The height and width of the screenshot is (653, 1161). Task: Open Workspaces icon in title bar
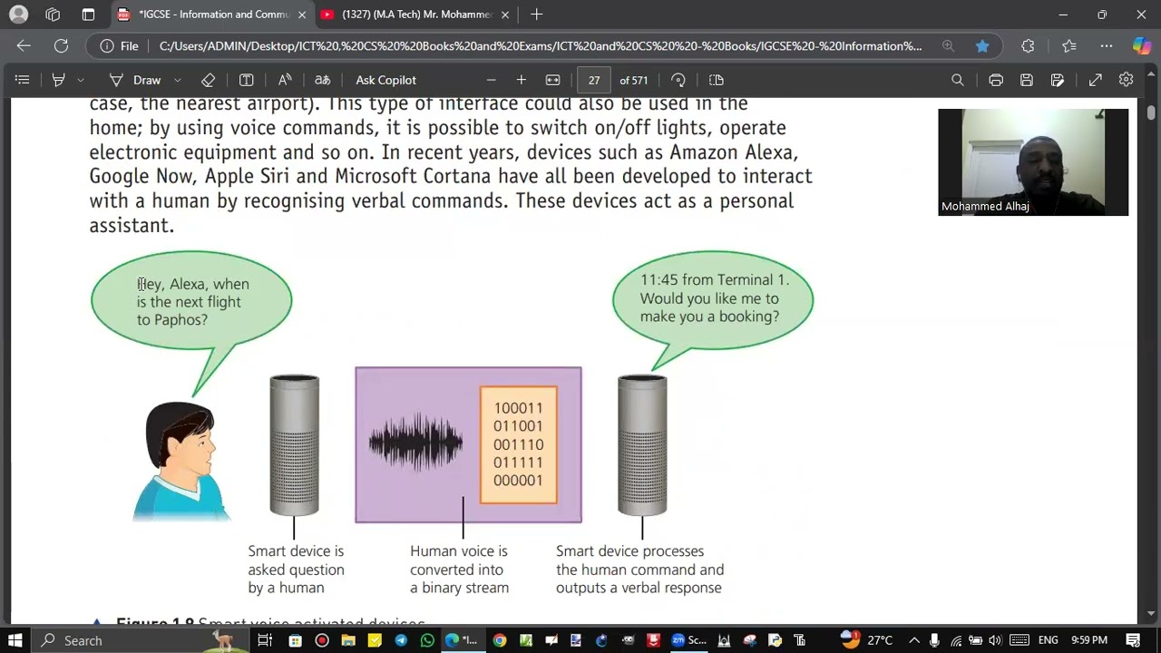pos(53,15)
